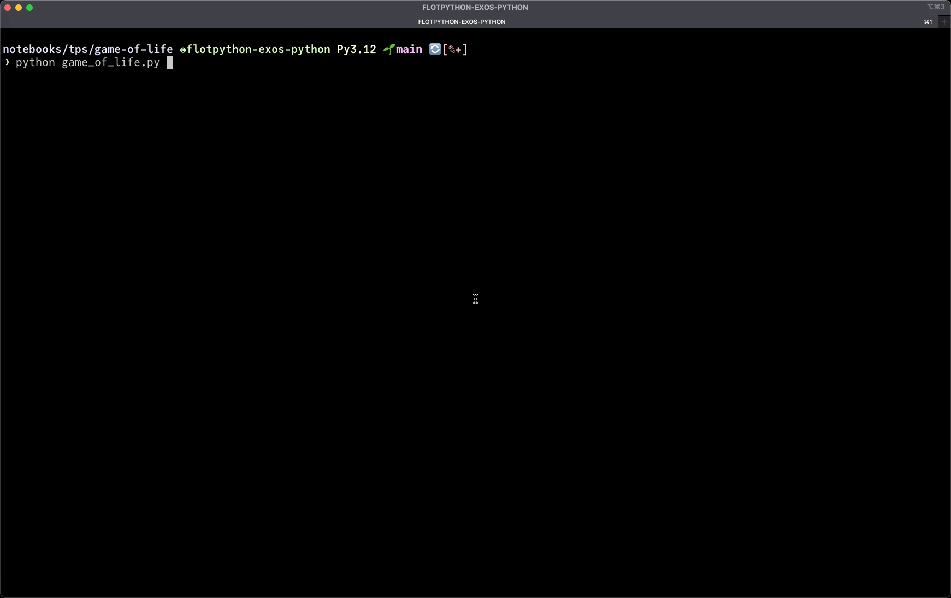Click the blue sync arrows icon in prompt
The width and height of the screenshot is (951, 598).
(435, 49)
